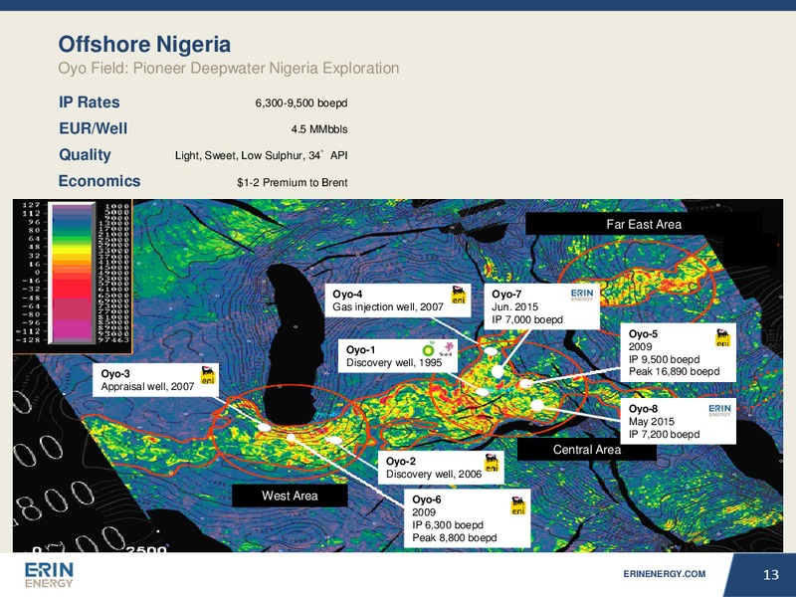Click the Offshore Nigeria title
Screen dimensions: 796x597
click(x=144, y=44)
